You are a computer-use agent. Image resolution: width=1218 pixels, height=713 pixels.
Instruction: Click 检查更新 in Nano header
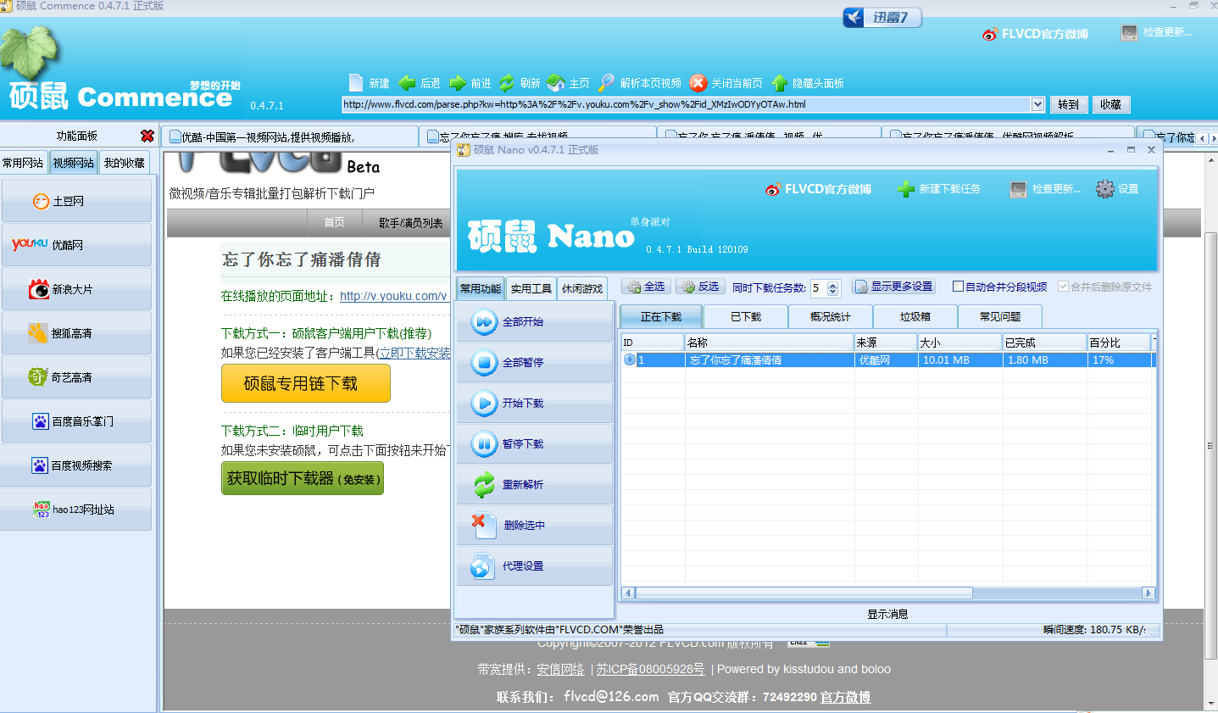[1045, 189]
